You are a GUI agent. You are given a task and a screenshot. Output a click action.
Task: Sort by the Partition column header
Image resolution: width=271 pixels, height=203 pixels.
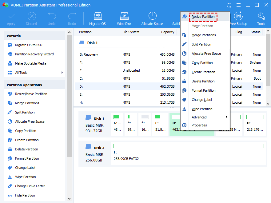click(85, 32)
